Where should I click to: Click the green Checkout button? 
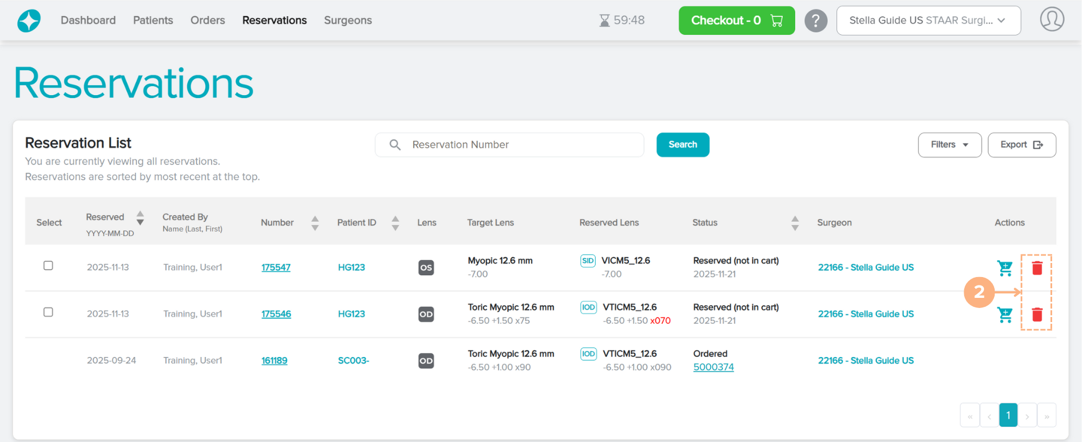point(736,21)
